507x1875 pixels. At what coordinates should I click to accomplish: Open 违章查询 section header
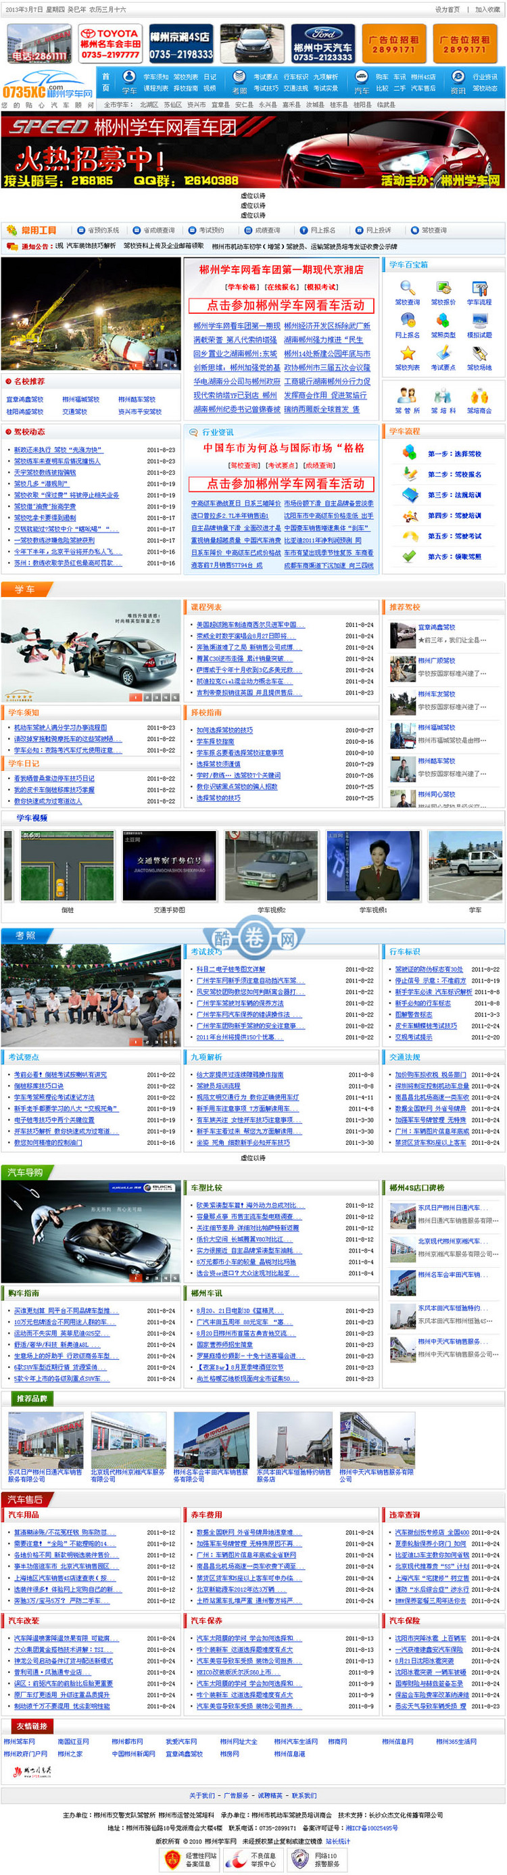coord(404,1515)
